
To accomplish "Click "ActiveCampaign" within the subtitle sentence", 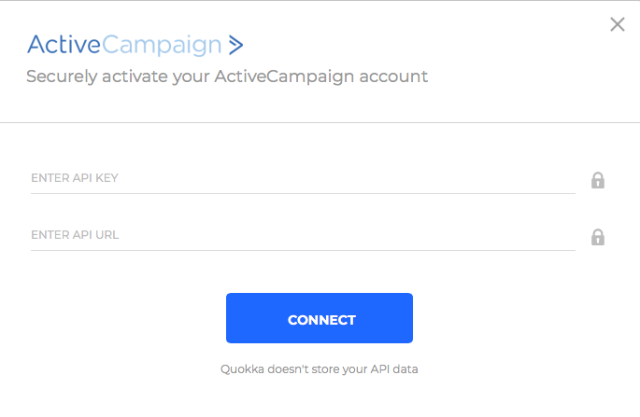I will pos(284,76).
